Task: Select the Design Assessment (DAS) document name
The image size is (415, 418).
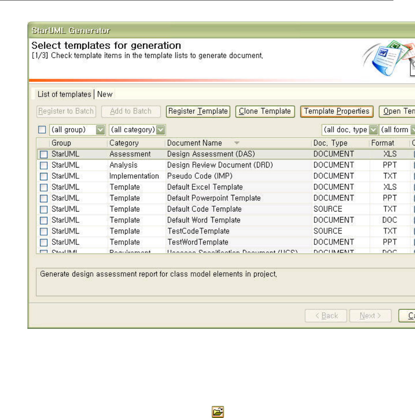Action: coord(211,154)
